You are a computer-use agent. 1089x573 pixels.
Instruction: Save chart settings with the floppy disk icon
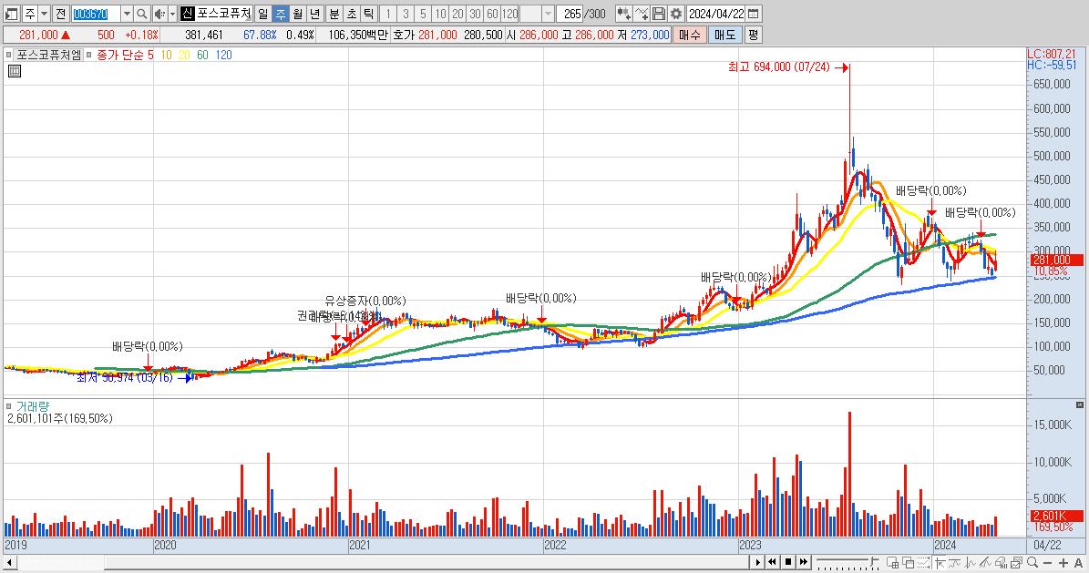tap(658, 14)
